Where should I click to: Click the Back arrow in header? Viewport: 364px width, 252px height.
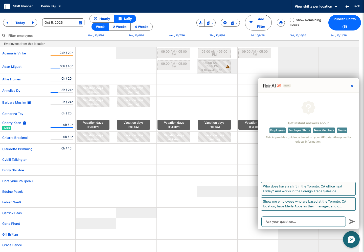click(347, 6)
